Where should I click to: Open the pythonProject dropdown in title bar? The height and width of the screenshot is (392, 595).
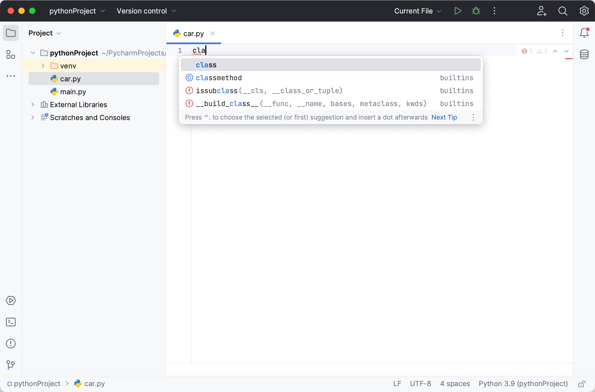[77, 11]
